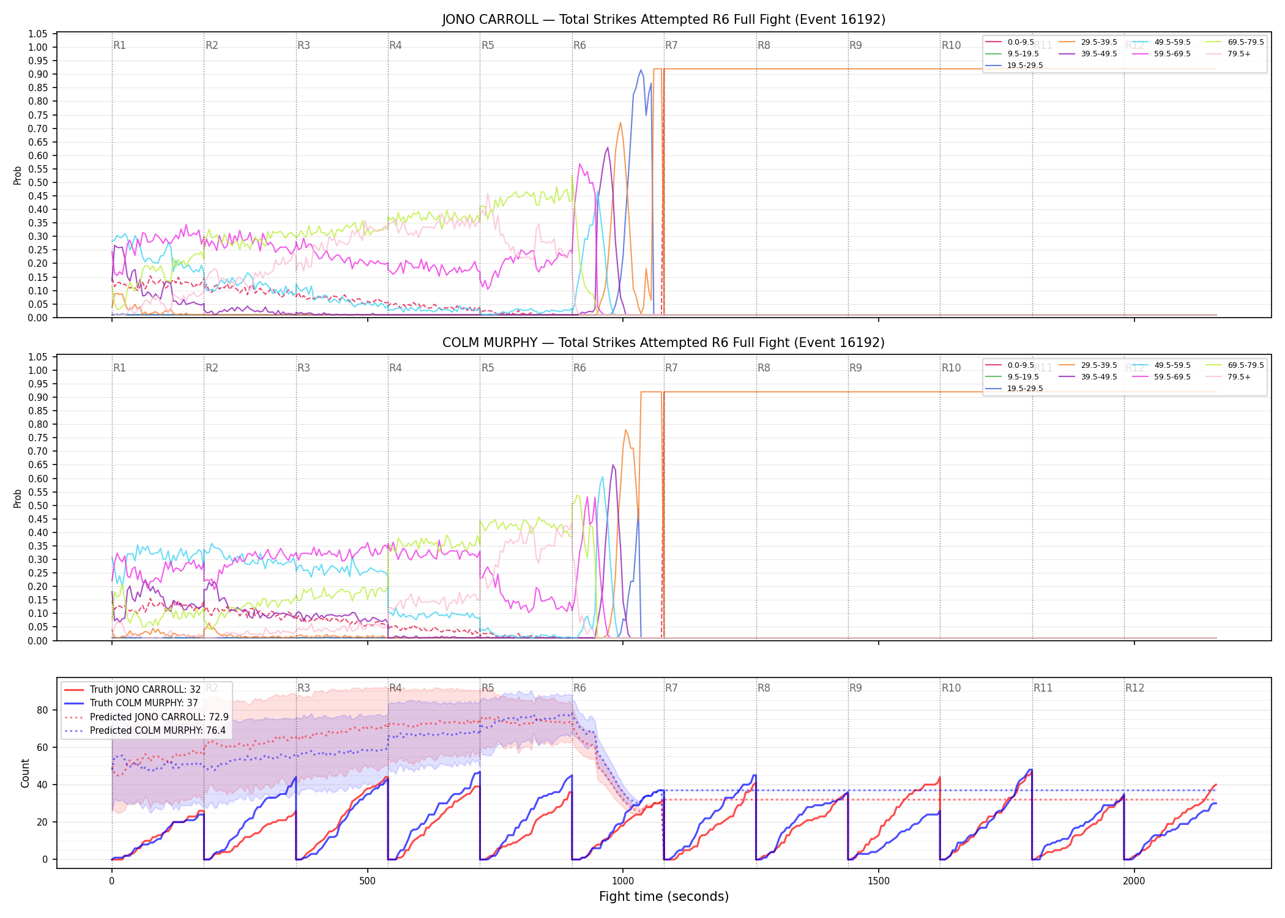1285x918 pixels.
Task: Click the R1 round marker in top chart
Action: (x=119, y=45)
